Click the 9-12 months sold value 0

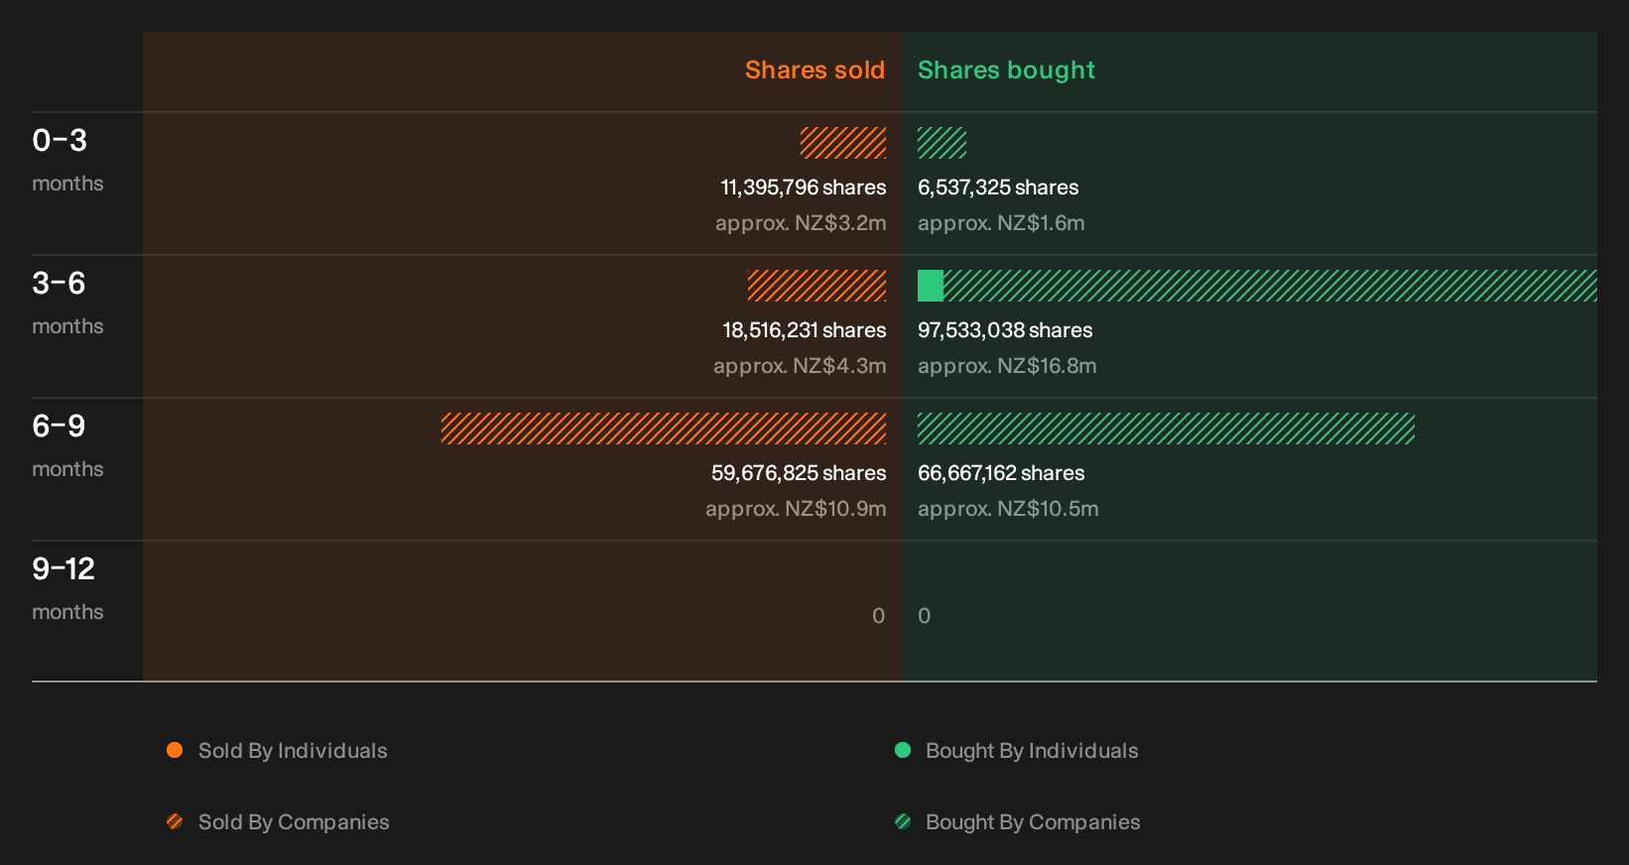pyautogui.click(x=878, y=616)
